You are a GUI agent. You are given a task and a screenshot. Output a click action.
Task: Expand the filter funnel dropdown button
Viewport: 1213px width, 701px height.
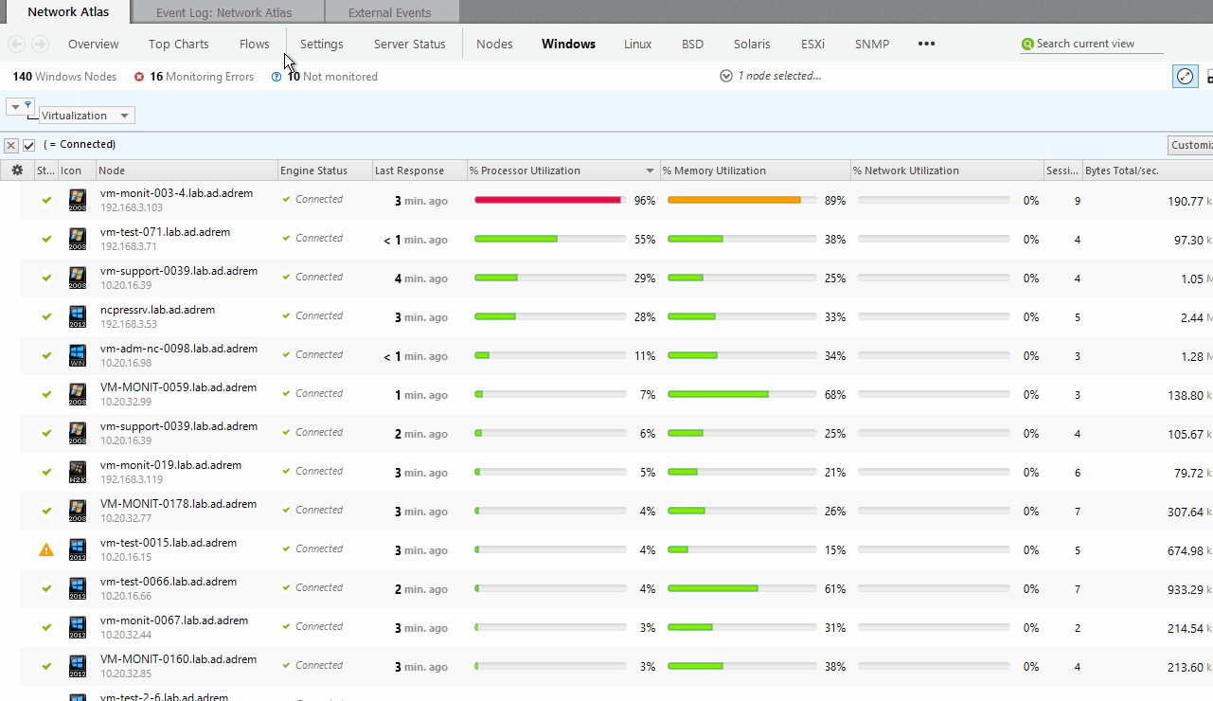21,106
